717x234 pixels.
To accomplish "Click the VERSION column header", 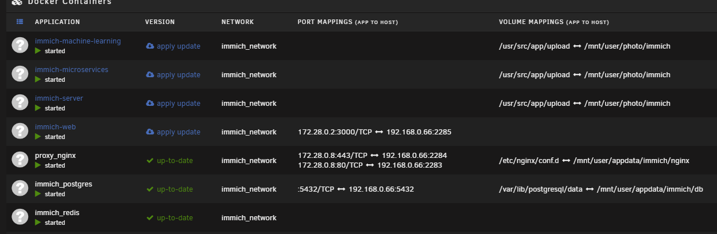I will [x=160, y=22].
